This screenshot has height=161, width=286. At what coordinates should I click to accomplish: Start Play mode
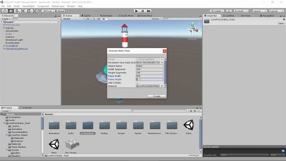136,11
